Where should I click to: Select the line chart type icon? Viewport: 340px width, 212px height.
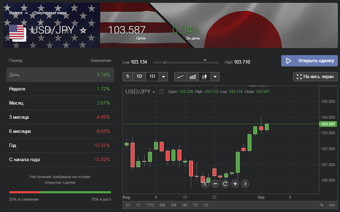click(180, 77)
